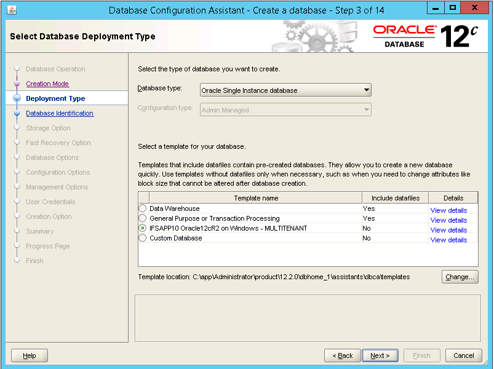
Task: View details for Data Warehouse template
Action: click(x=448, y=210)
